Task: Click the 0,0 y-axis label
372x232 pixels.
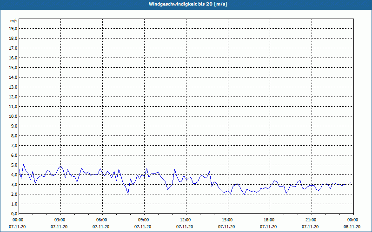Action: tap(14, 213)
